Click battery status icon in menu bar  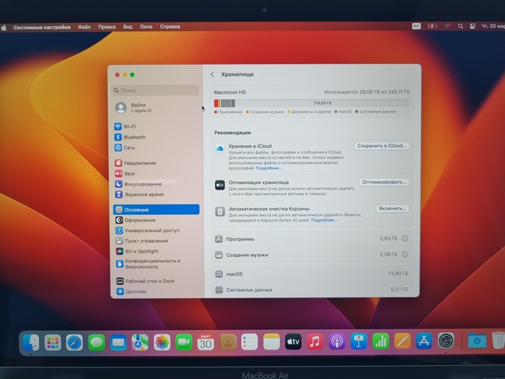(432, 27)
